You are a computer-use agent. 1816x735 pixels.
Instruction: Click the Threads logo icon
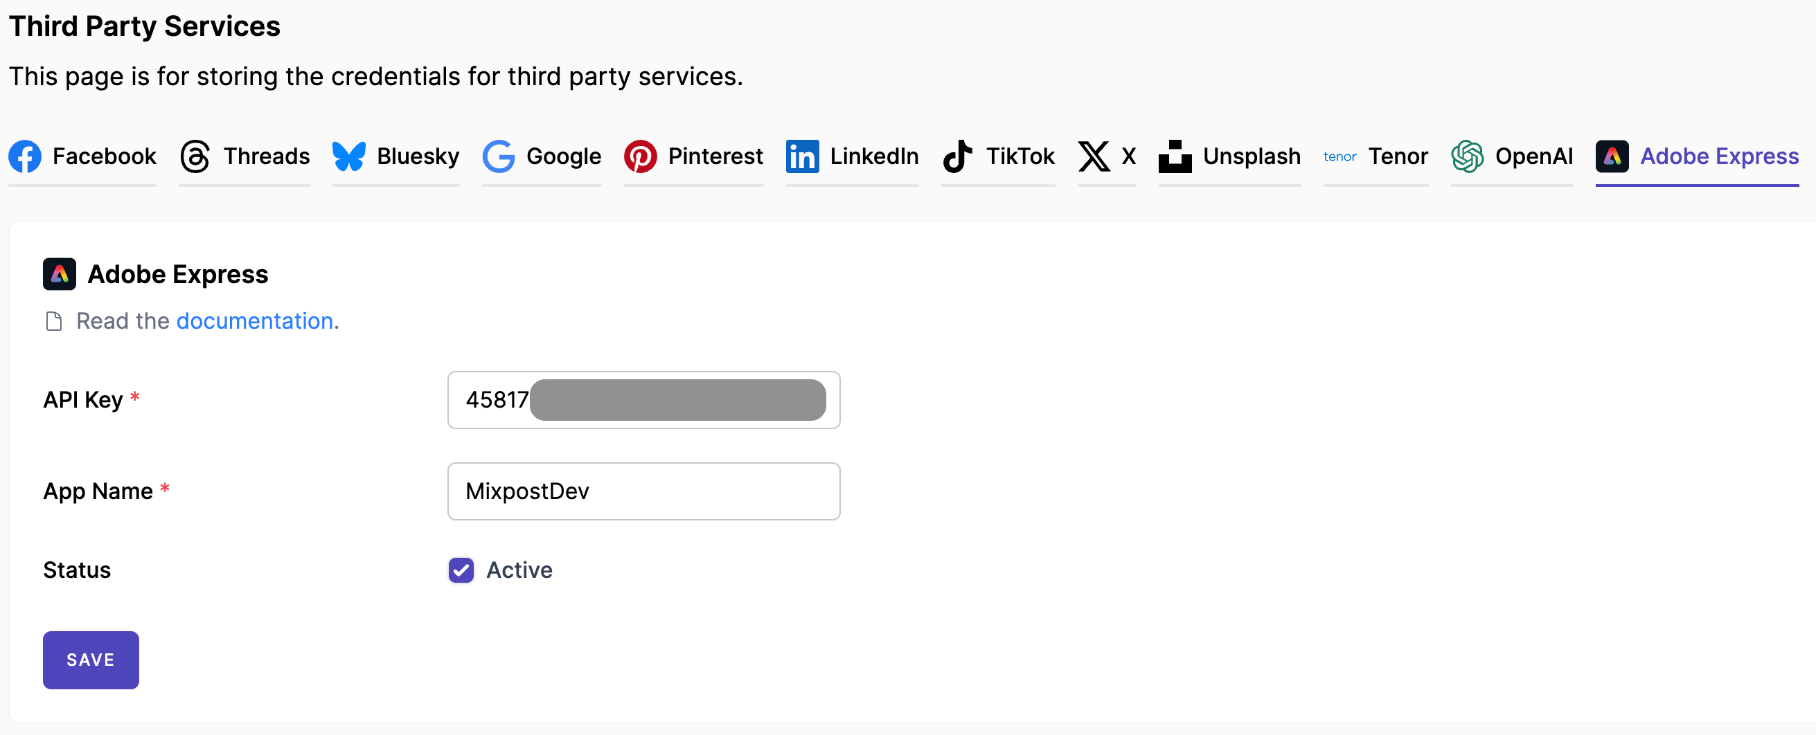(195, 156)
